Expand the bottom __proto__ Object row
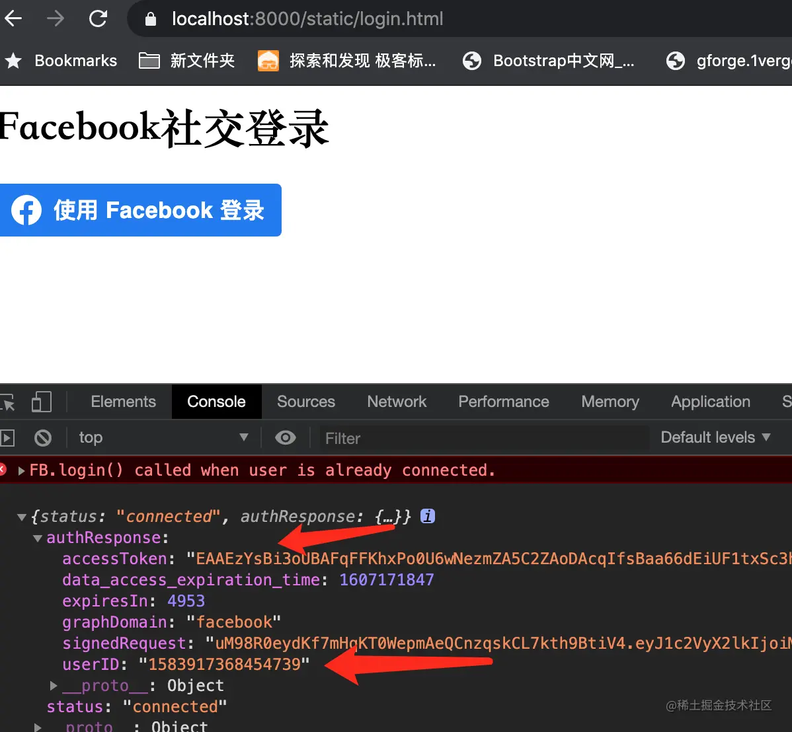Screen dimensions: 792x732 [x=38, y=727]
